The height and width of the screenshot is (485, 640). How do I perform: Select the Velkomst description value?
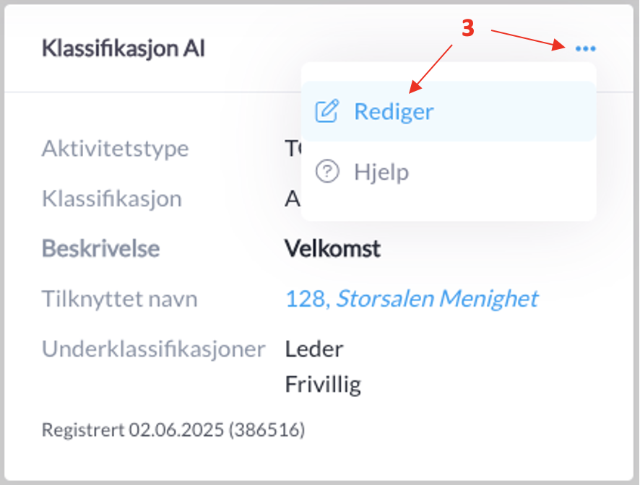332,248
